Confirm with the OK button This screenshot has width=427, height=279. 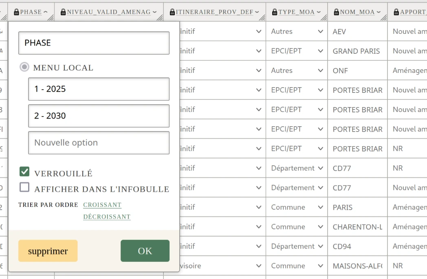point(145,251)
